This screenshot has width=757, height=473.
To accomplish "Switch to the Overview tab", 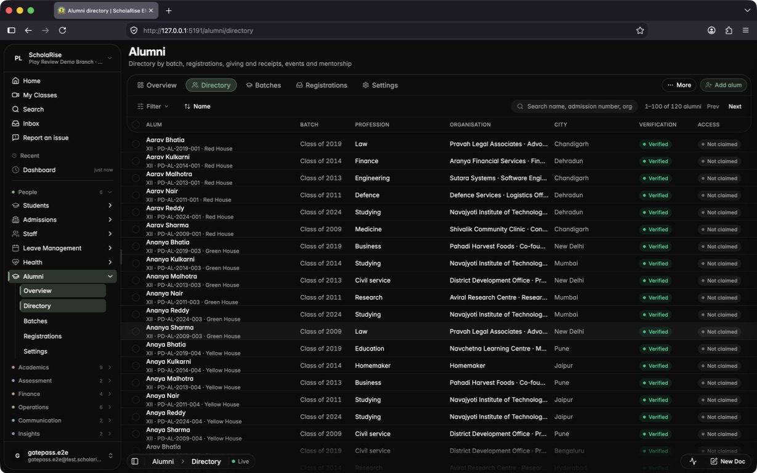I will pos(157,85).
